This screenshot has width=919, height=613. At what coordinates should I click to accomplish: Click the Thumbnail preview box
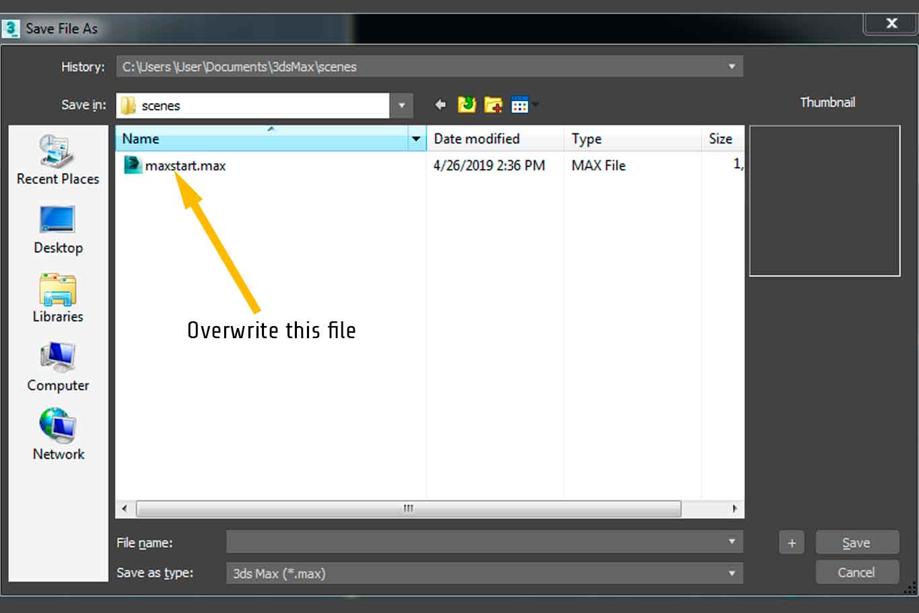pyautogui.click(x=825, y=201)
